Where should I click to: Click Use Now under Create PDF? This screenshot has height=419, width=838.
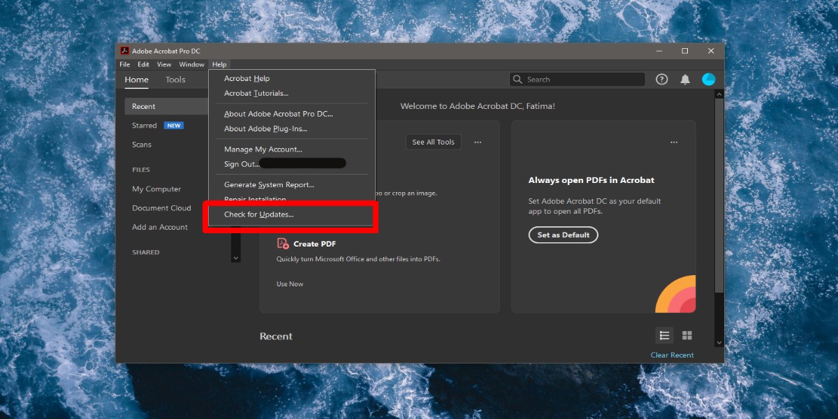[290, 284]
